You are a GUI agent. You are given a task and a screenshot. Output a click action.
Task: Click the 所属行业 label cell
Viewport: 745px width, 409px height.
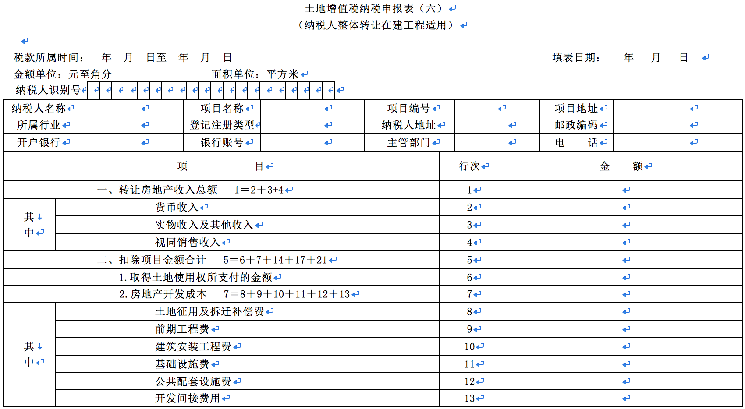[39, 125]
